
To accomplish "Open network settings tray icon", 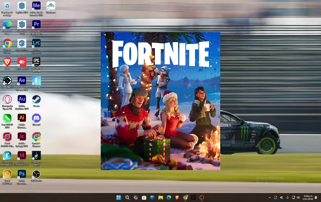I will coord(294,198).
